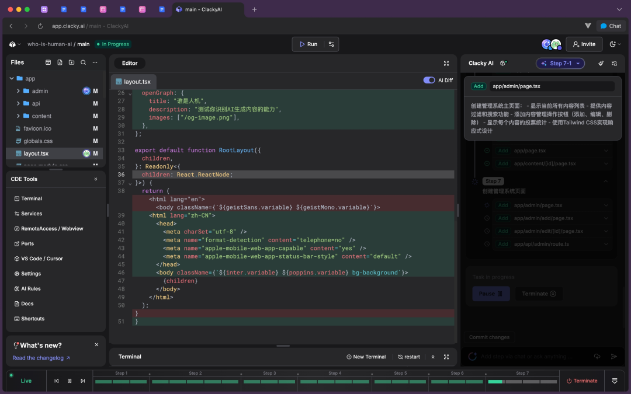631x394 pixels.
Task: Open the search icon in Files panel
Action: (x=84, y=62)
